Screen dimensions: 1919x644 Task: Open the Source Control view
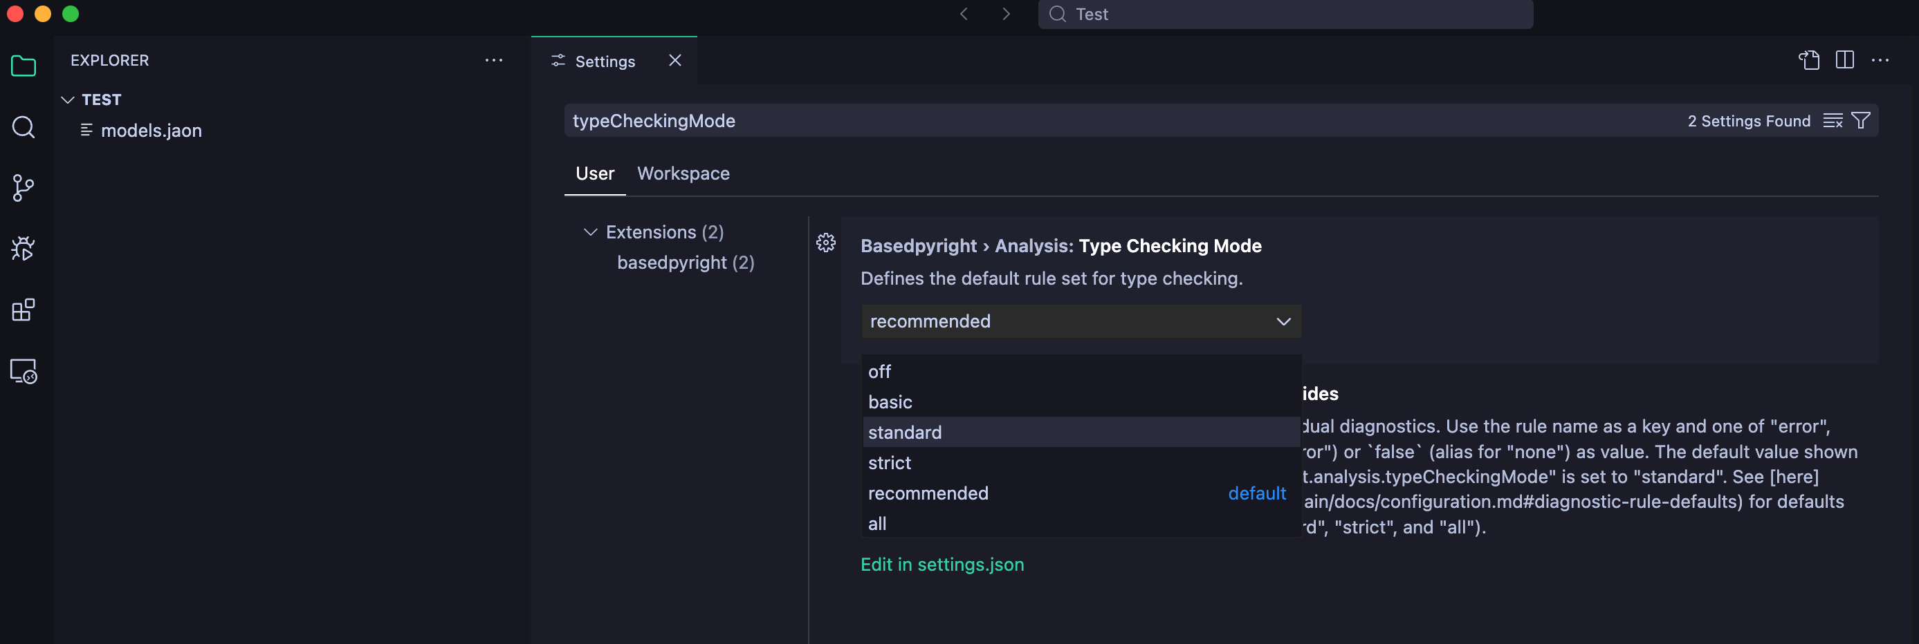point(23,188)
